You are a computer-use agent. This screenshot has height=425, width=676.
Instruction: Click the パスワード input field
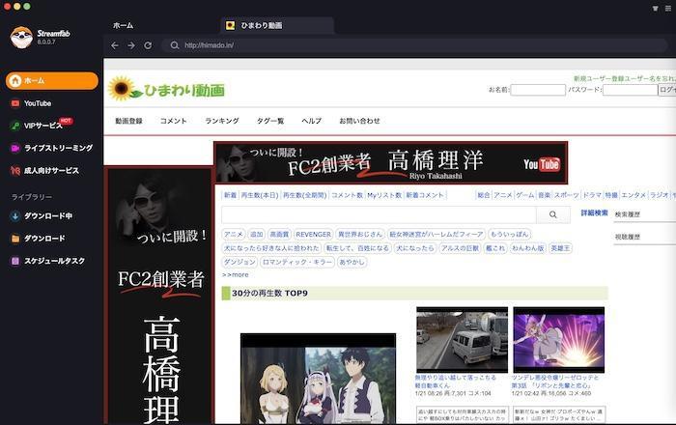pos(630,90)
